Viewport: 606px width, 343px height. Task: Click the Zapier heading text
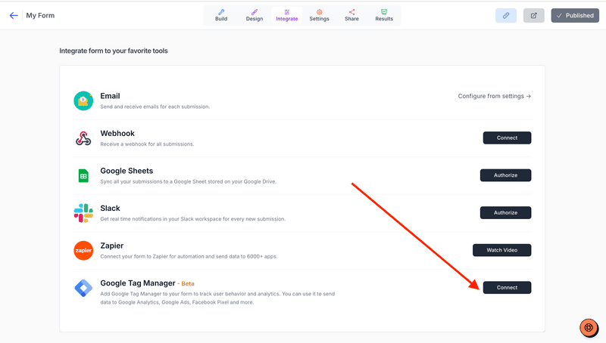[x=111, y=246]
